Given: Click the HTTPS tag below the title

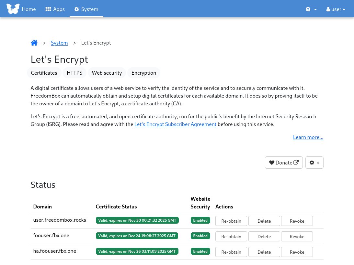Looking at the screenshot, I should 74,73.
